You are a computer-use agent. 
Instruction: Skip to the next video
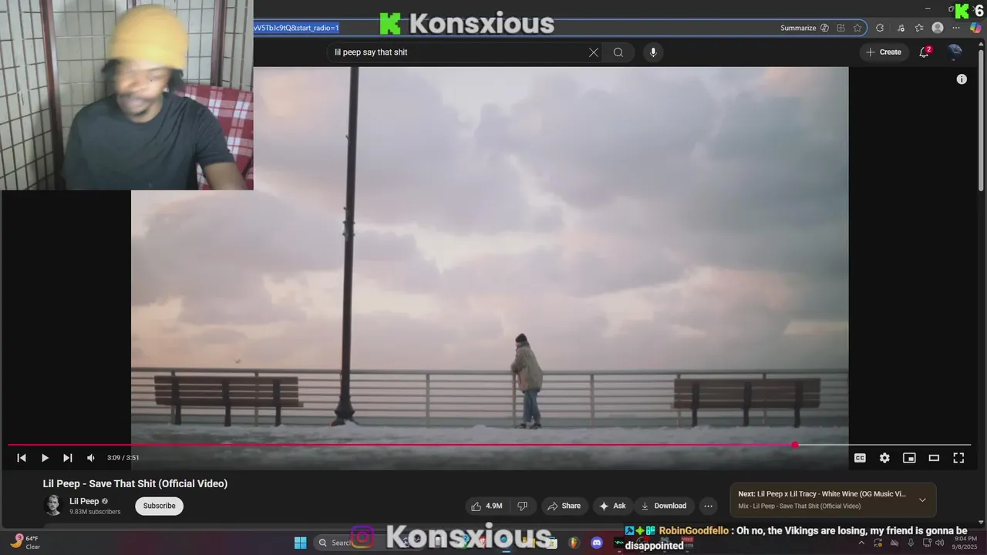pos(68,458)
